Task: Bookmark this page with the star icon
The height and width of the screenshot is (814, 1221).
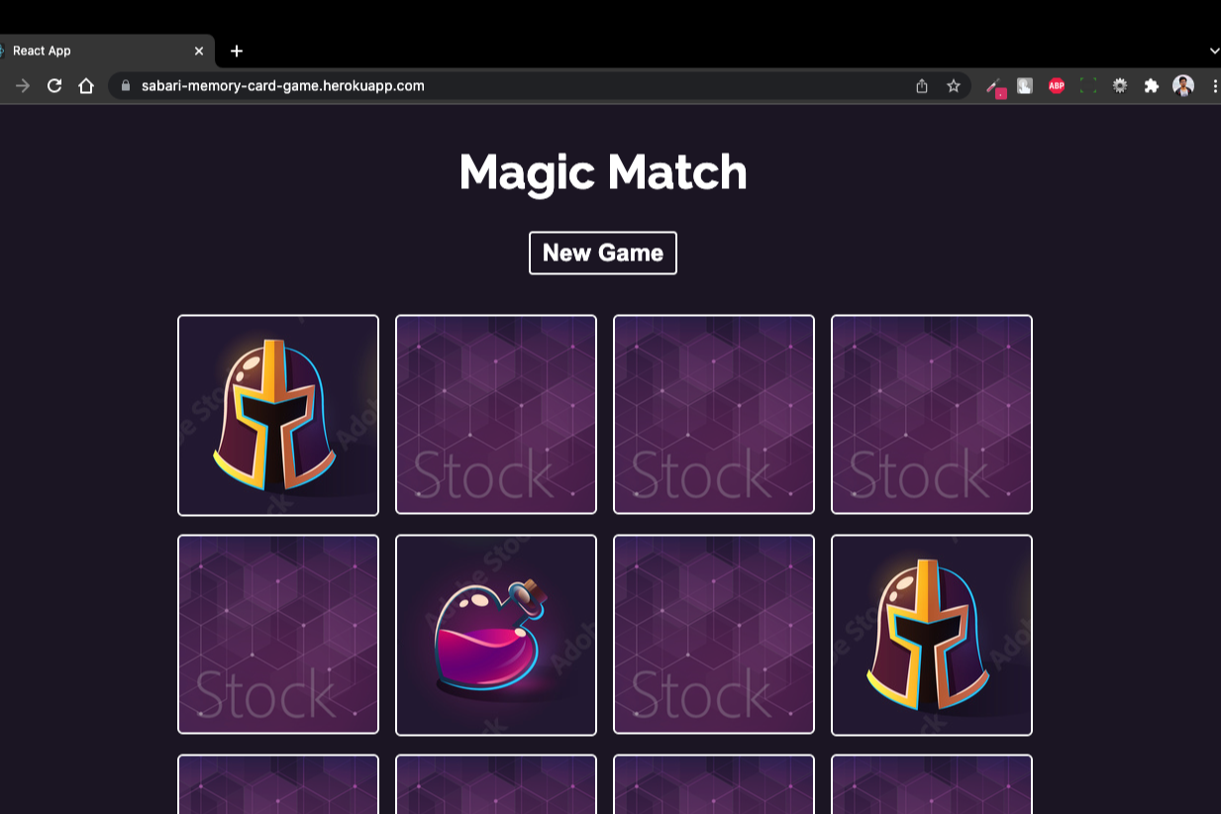Action: pos(953,86)
